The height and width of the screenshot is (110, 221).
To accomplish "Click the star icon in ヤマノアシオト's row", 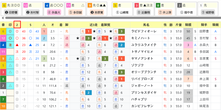I will pos(77,59).
